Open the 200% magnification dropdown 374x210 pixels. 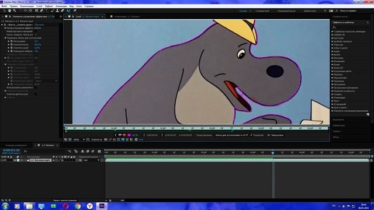[79, 139]
